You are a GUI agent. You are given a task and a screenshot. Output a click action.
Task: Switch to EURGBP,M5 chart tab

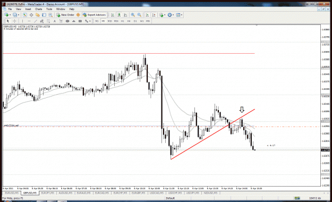click(138, 193)
